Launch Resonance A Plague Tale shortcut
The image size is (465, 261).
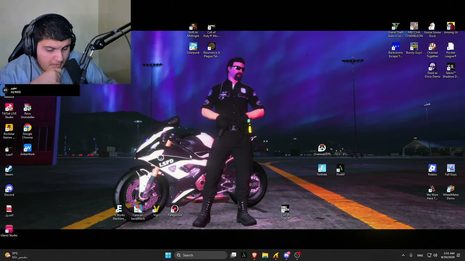click(211, 50)
